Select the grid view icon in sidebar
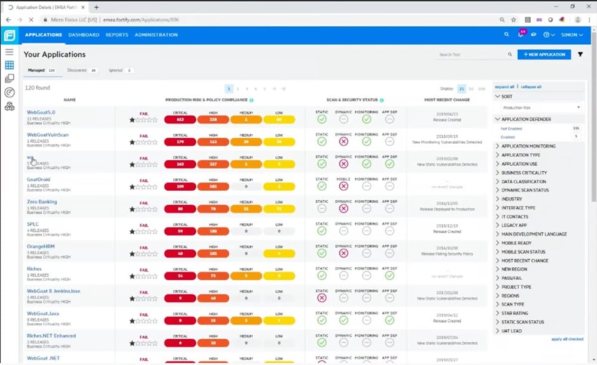The width and height of the screenshot is (597, 365). (9, 66)
